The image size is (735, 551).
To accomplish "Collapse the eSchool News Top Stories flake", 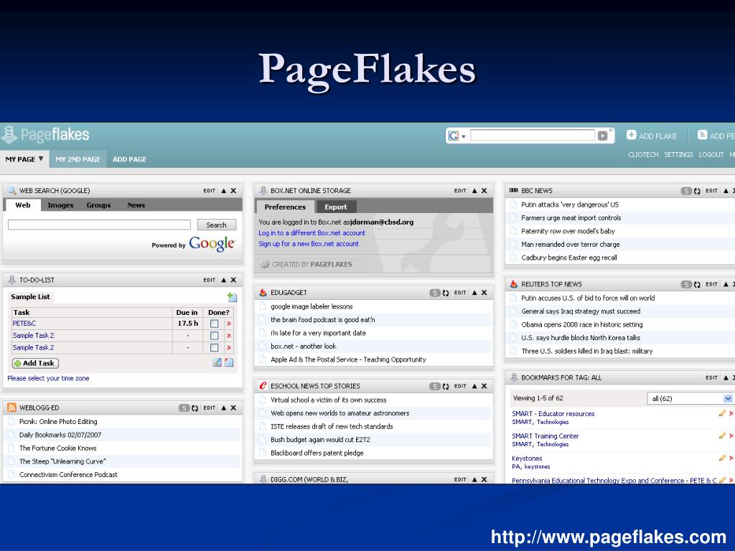I will [474, 386].
